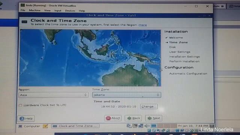Click the Next button
Viewport: 240px width, 135px height.
(x=154, y=118)
